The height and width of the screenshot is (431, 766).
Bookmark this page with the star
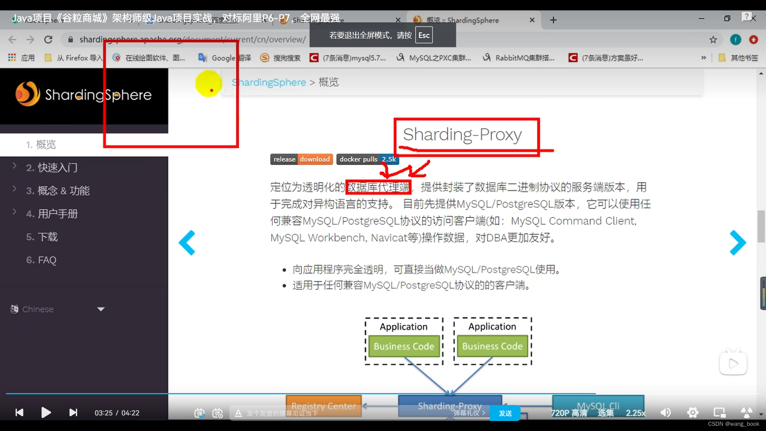pyautogui.click(x=713, y=40)
